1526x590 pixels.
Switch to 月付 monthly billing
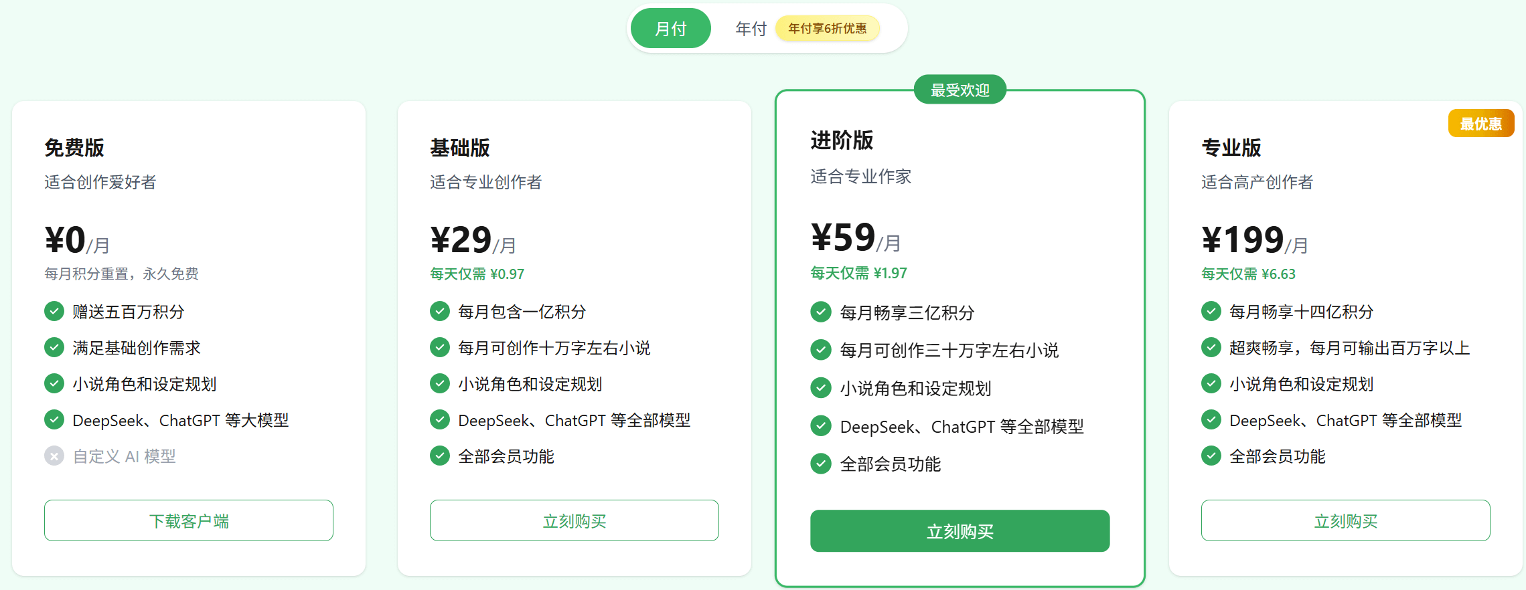pyautogui.click(x=670, y=29)
